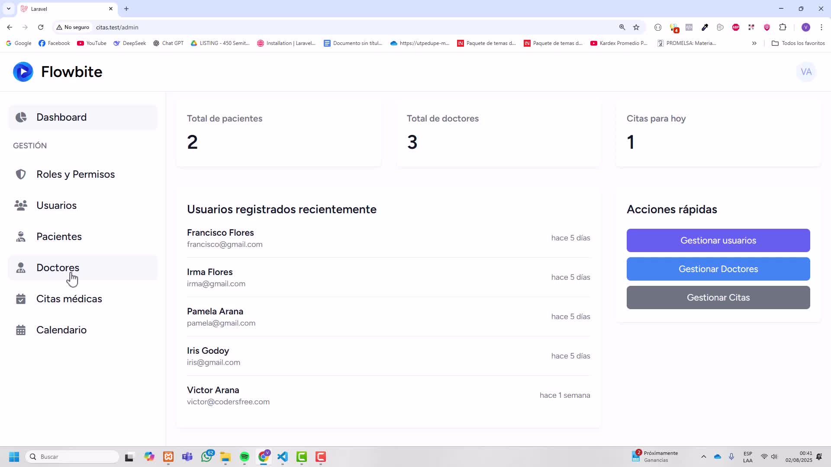Click email victor@codersfree.com
This screenshot has height=467, width=831.
click(228, 402)
